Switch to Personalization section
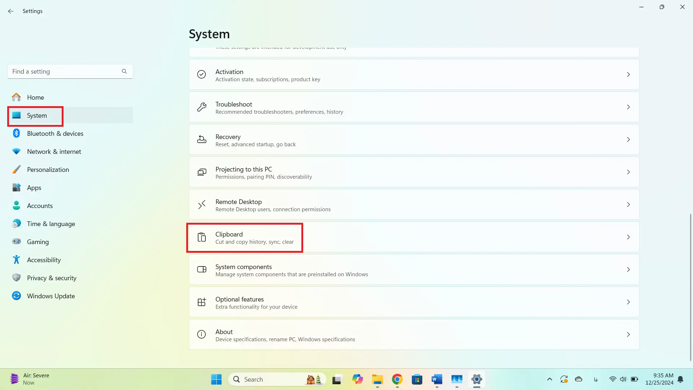 [x=48, y=170]
